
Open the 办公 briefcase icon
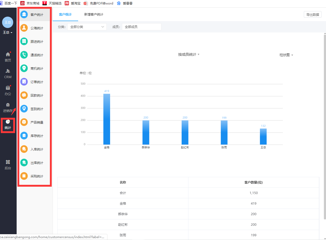pos(8,88)
